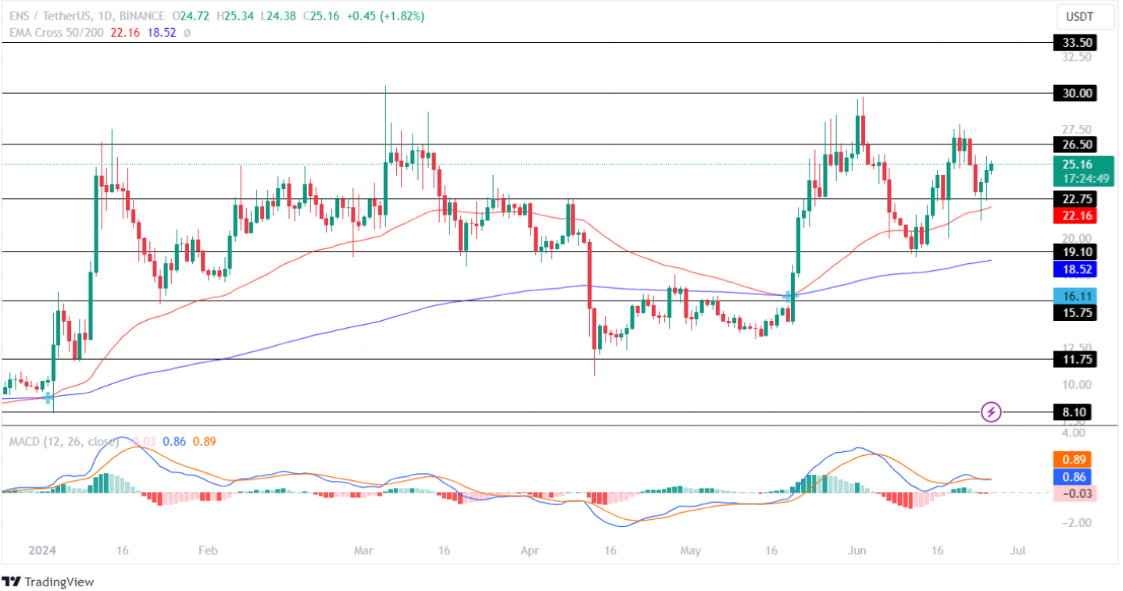Click the Feb label on the time axis
Screen dimensions: 1123x591
pyautogui.click(x=207, y=550)
